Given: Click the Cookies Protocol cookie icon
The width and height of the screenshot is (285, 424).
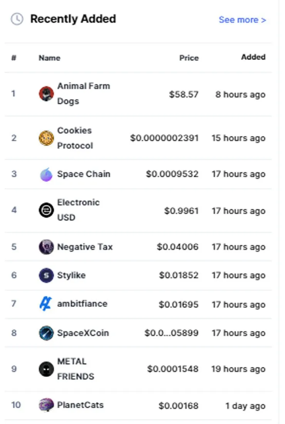Looking at the screenshot, I should coord(46,138).
